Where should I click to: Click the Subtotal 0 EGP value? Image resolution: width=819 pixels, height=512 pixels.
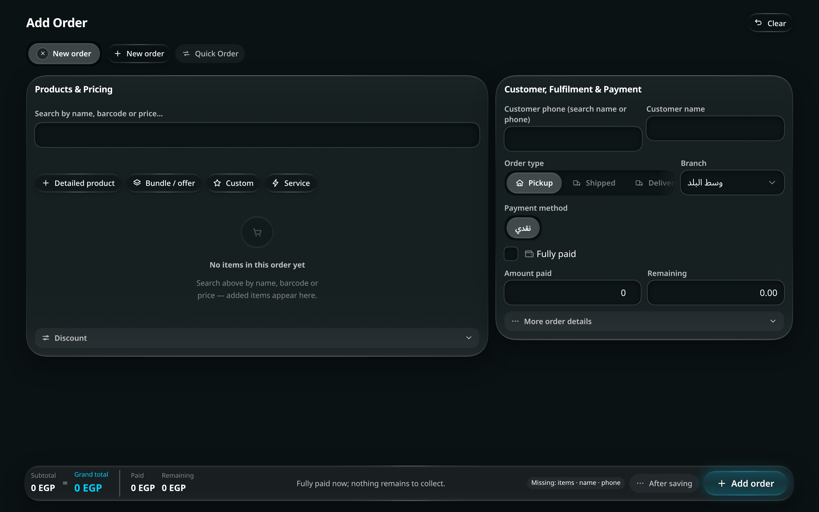[43, 488]
